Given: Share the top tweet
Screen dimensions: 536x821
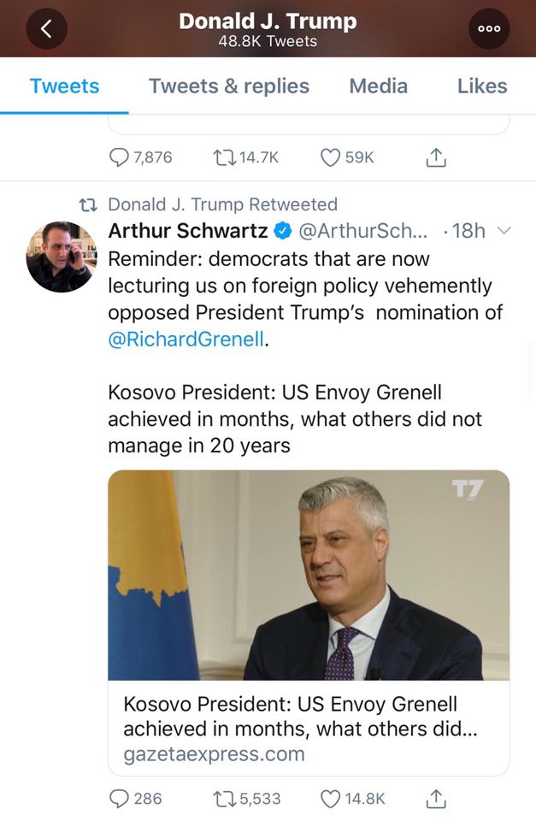Looking at the screenshot, I should tap(435, 157).
